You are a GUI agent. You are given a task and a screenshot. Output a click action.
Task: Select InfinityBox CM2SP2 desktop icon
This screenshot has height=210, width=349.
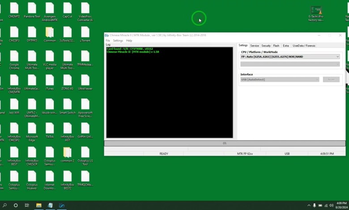point(14,132)
